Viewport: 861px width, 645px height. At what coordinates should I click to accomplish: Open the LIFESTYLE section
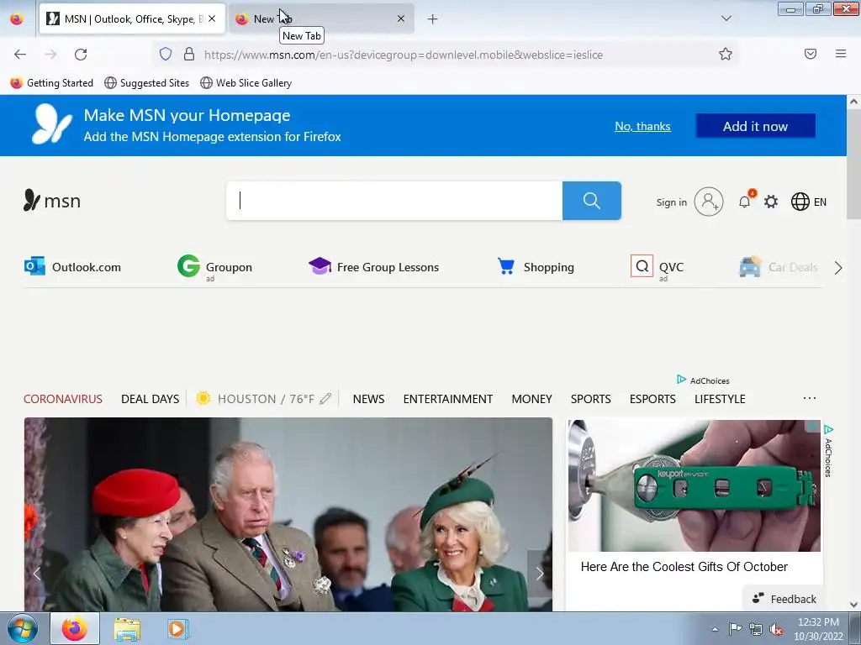tap(720, 399)
